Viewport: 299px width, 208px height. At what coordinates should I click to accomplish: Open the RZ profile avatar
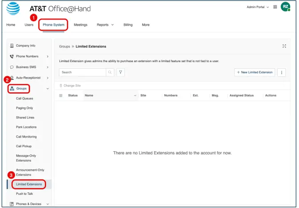285,7
